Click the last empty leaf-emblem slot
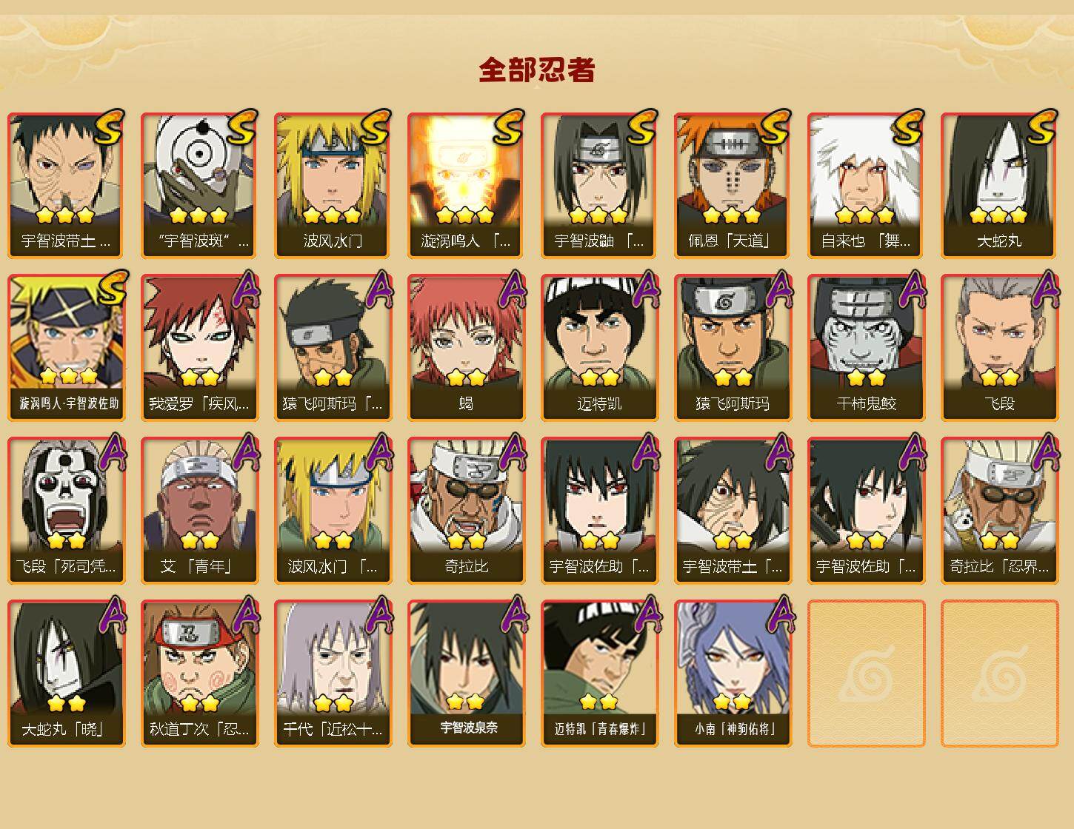The width and height of the screenshot is (1074, 829). tap(999, 674)
